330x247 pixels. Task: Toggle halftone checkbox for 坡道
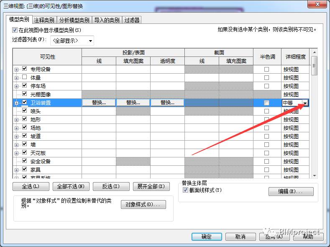[267, 136]
